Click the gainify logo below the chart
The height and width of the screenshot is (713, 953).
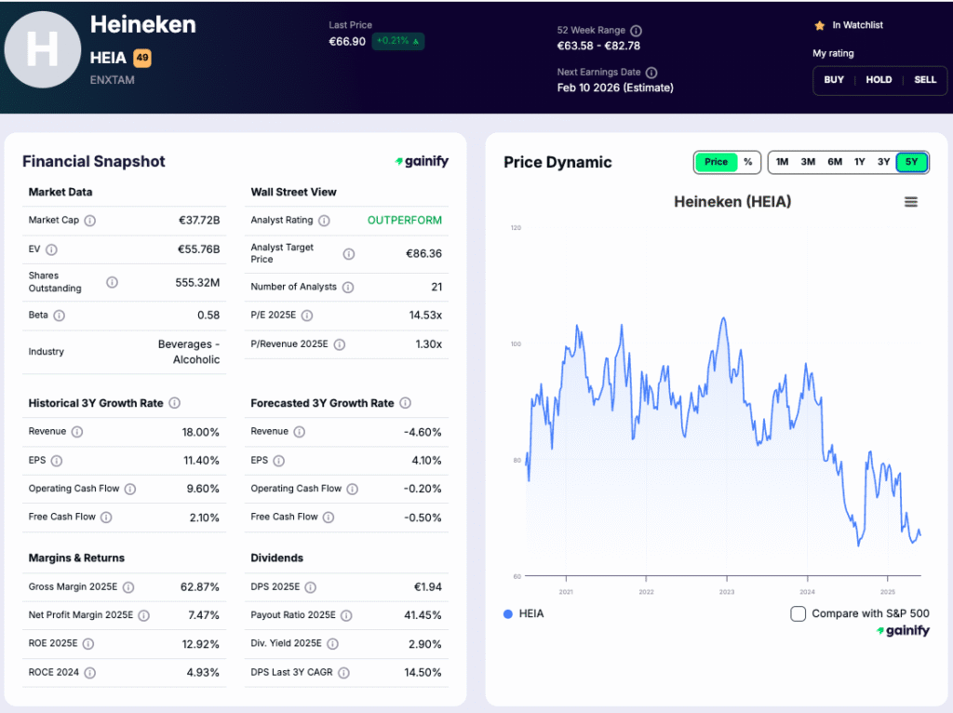coord(903,630)
